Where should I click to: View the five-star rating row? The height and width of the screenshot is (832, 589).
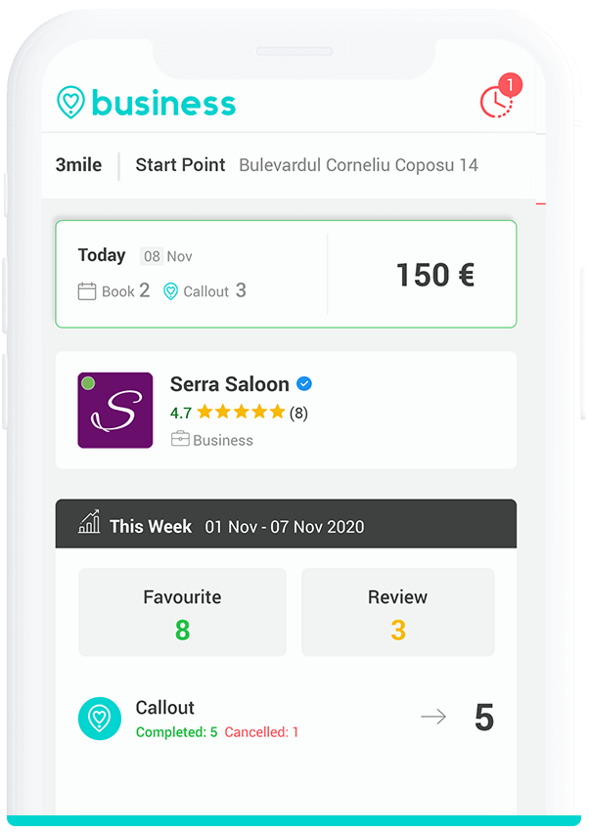[239, 413]
